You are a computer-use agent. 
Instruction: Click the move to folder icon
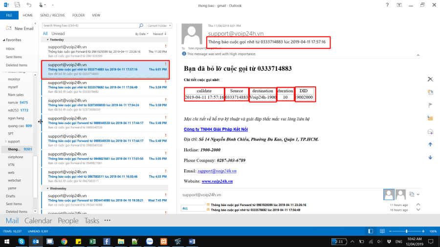[430, 118]
